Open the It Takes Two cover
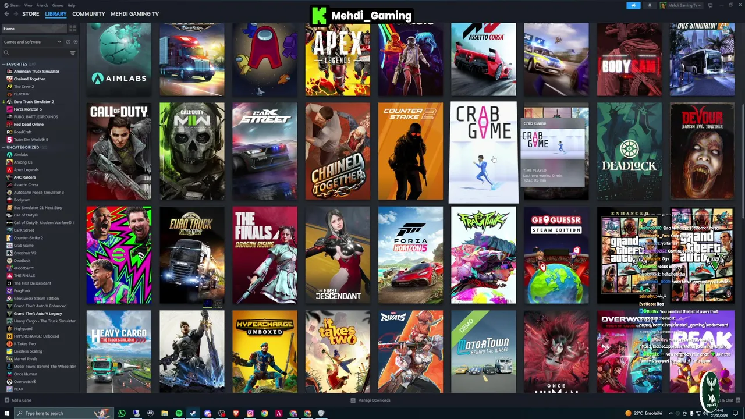 click(x=338, y=351)
